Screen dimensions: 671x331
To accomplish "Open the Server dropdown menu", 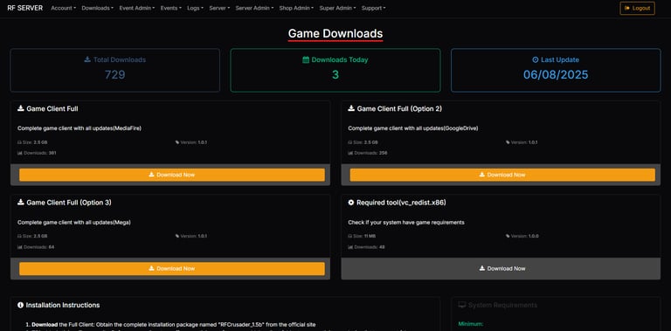I will pos(219,8).
